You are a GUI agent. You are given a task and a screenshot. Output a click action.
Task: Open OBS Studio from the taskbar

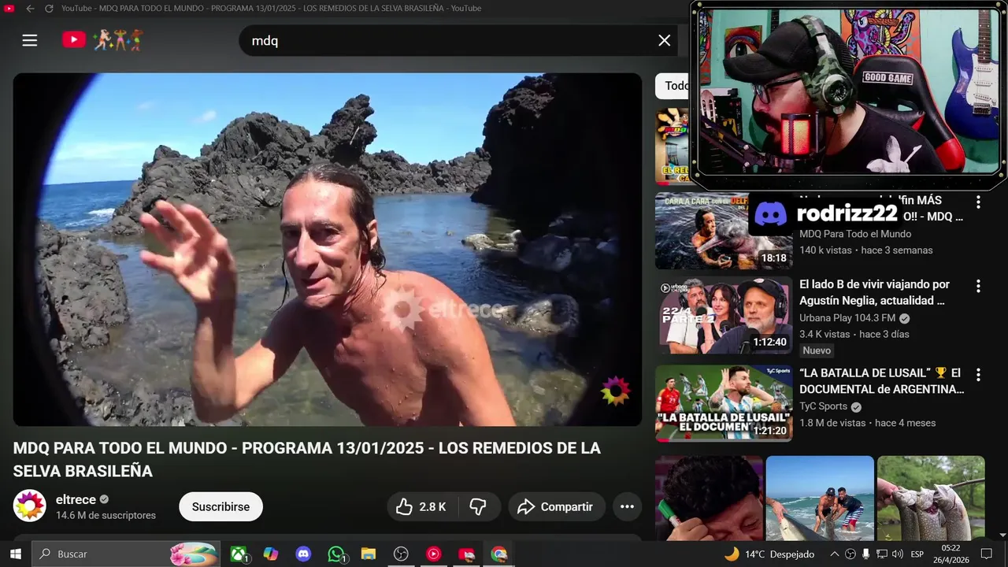click(x=401, y=554)
